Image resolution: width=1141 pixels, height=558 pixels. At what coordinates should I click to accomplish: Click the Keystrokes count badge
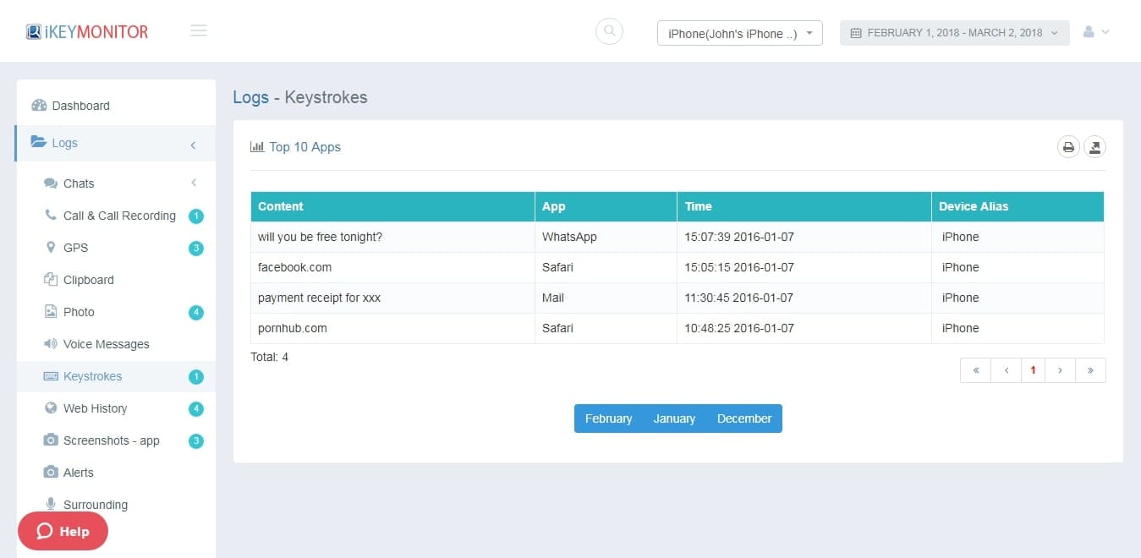point(196,377)
